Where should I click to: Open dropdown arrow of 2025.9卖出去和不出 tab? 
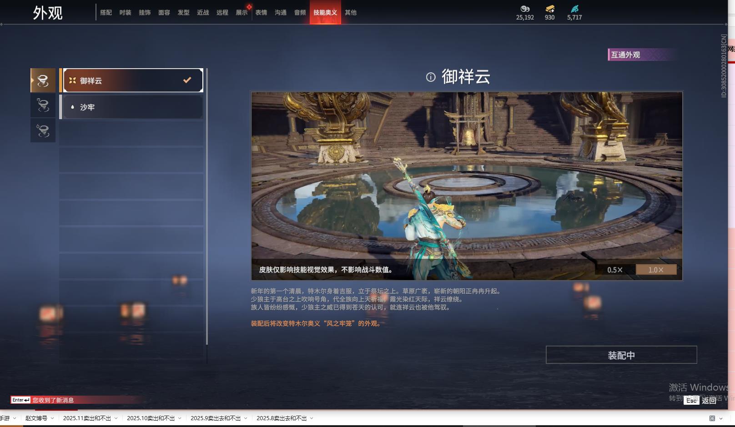[246, 418]
